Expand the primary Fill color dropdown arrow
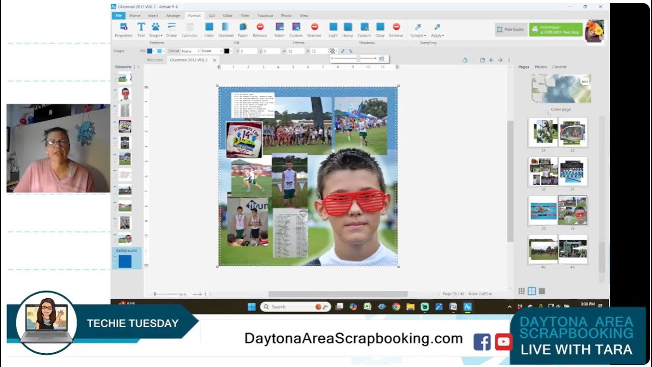The width and height of the screenshot is (652, 367). pyautogui.click(x=154, y=51)
